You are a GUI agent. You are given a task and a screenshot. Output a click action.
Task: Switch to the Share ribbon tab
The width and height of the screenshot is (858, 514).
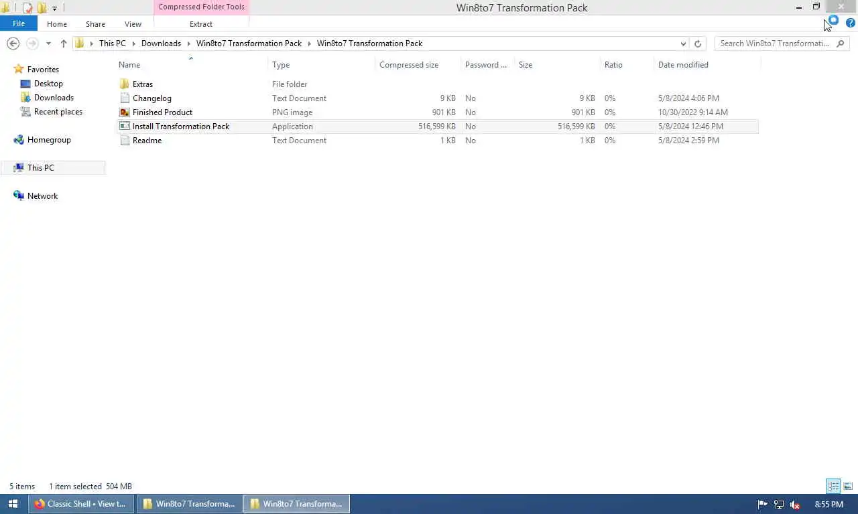tap(95, 24)
